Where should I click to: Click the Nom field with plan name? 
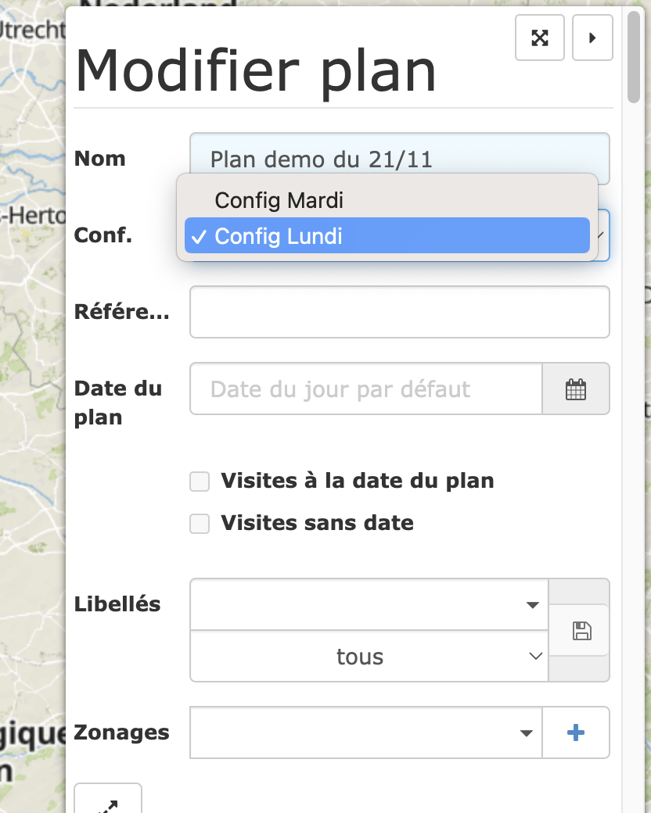(399, 158)
